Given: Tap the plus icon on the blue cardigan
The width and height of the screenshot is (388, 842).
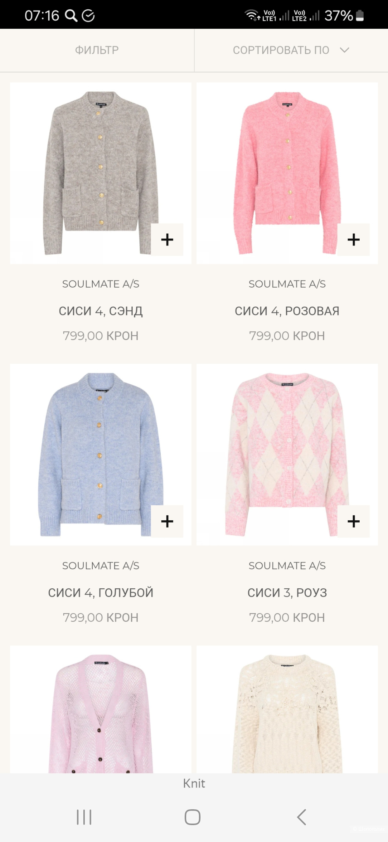Looking at the screenshot, I should tap(167, 521).
